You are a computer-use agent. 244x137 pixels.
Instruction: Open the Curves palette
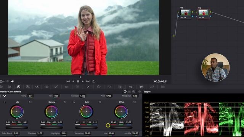(56, 87)
